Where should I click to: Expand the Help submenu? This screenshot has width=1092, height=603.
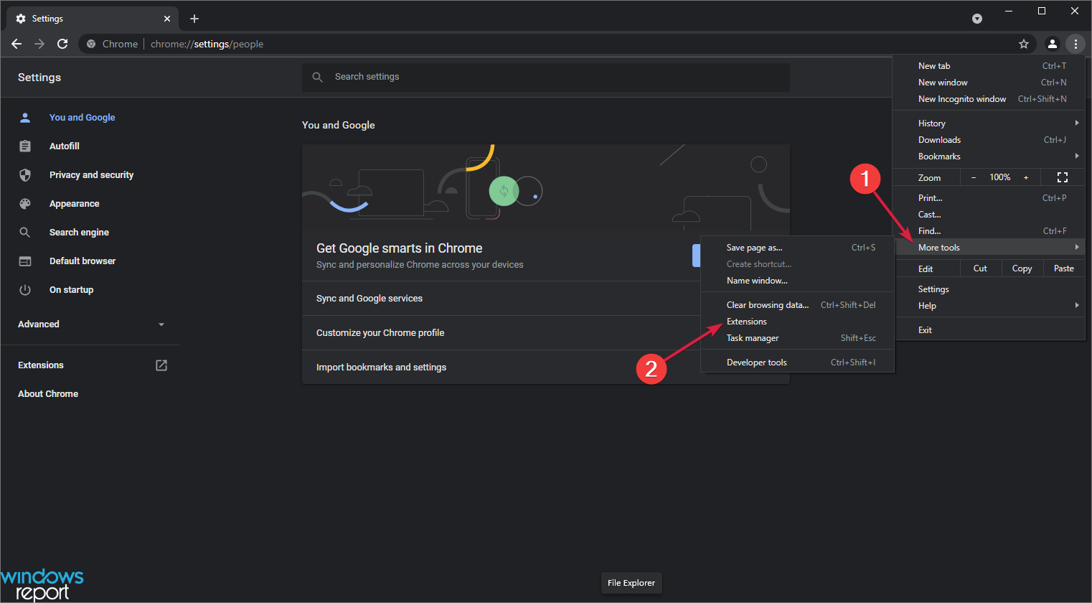[x=990, y=306]
